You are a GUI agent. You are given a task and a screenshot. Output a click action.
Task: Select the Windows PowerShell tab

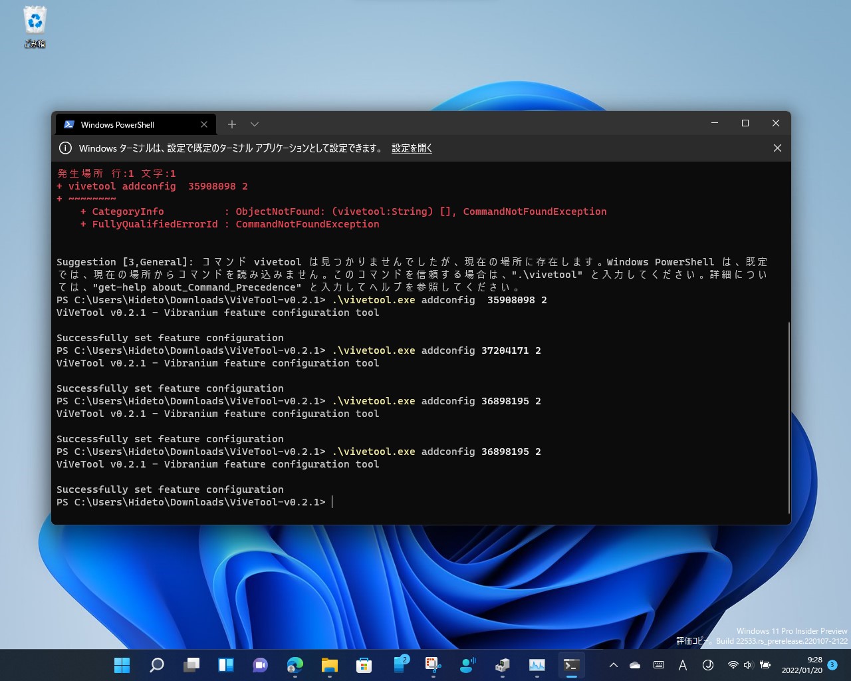pyautogui.click(x=137, y=124)
